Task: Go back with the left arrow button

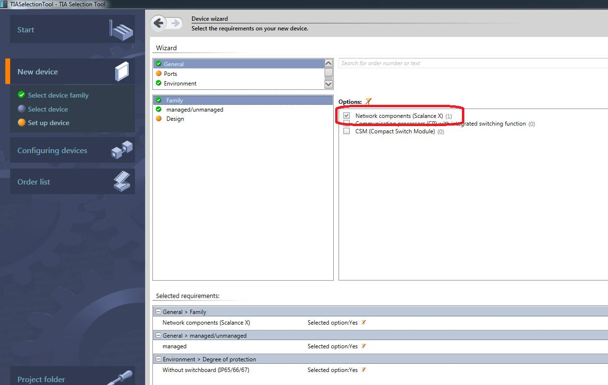Action: tap(159, 23)
